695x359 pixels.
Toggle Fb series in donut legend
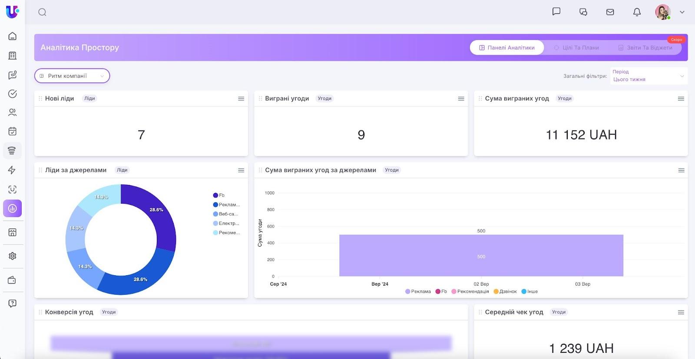click(219, 195)
